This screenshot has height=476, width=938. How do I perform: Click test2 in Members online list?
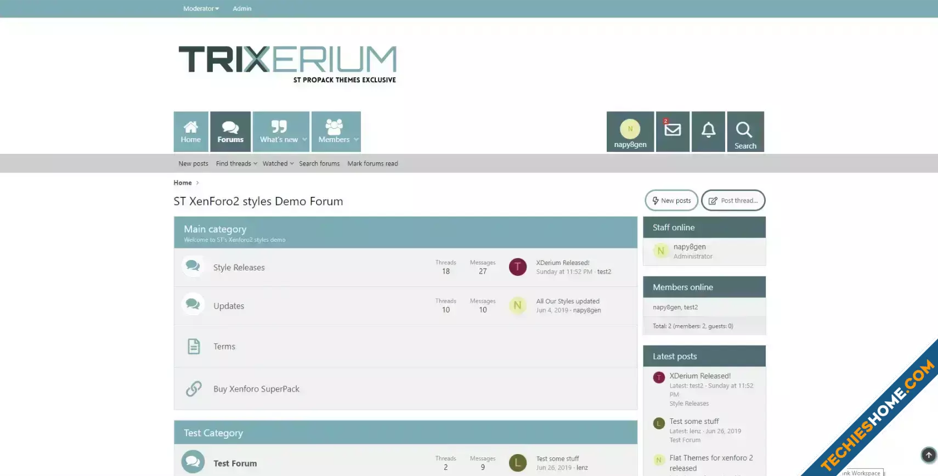point(691,307)
